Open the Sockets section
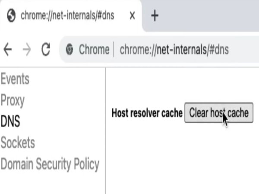259x194 pixels. (18, 143)
